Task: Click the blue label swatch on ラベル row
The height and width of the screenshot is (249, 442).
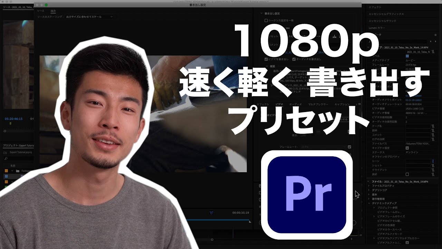Action: click(407, 56)
